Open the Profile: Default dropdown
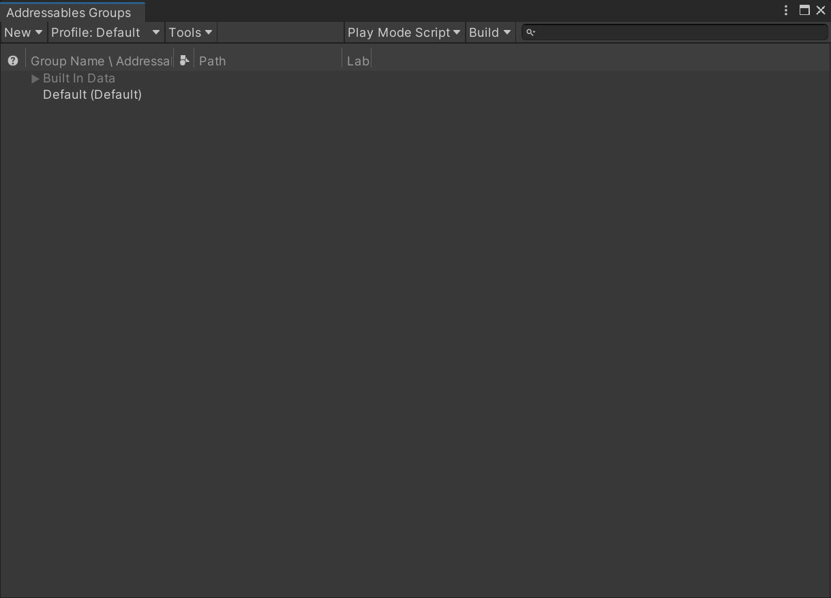 [x=106, y=32]
